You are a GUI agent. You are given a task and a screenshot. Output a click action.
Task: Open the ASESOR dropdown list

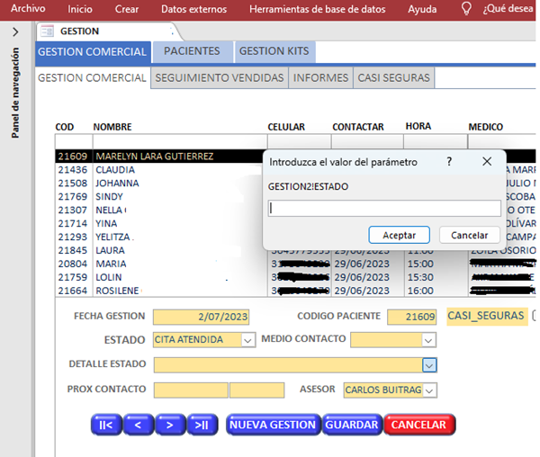point(429,390)
